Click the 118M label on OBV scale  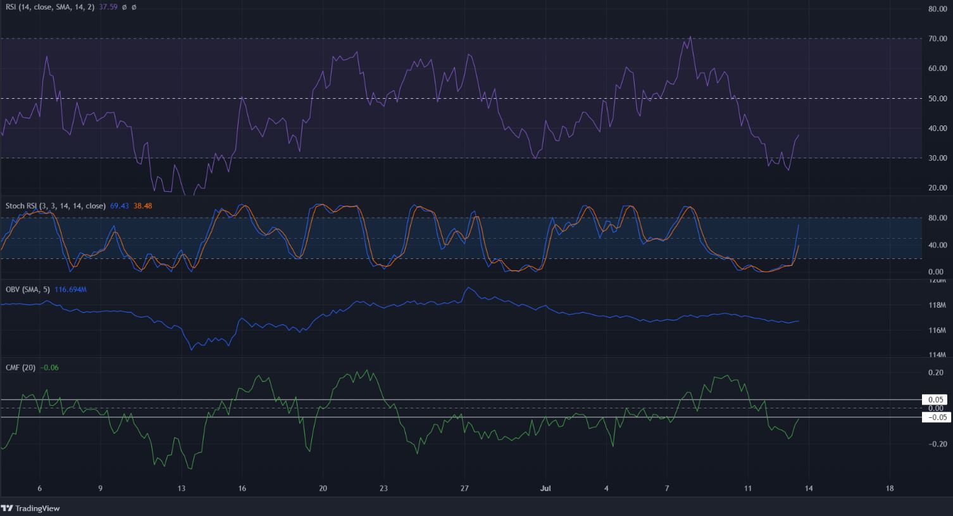point(937,305)
